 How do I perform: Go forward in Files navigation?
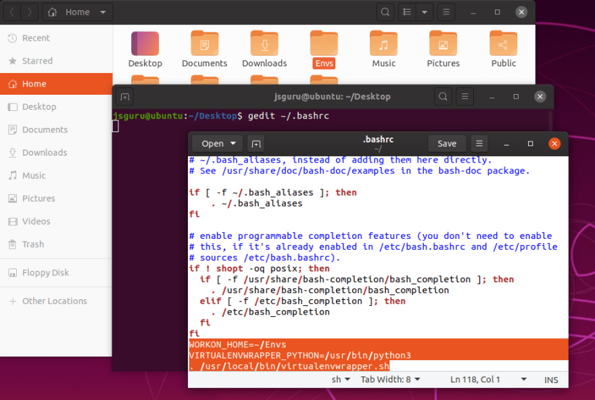click(x=29, y=12)
